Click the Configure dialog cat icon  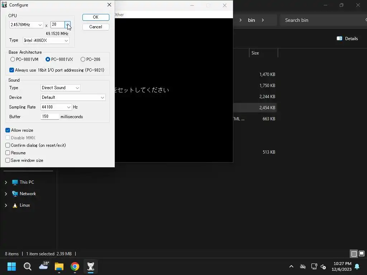point(4,5)
